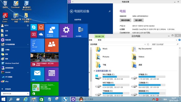Select the XP disk (D:) drive
The image size is (181, 102).
point(148,77)
